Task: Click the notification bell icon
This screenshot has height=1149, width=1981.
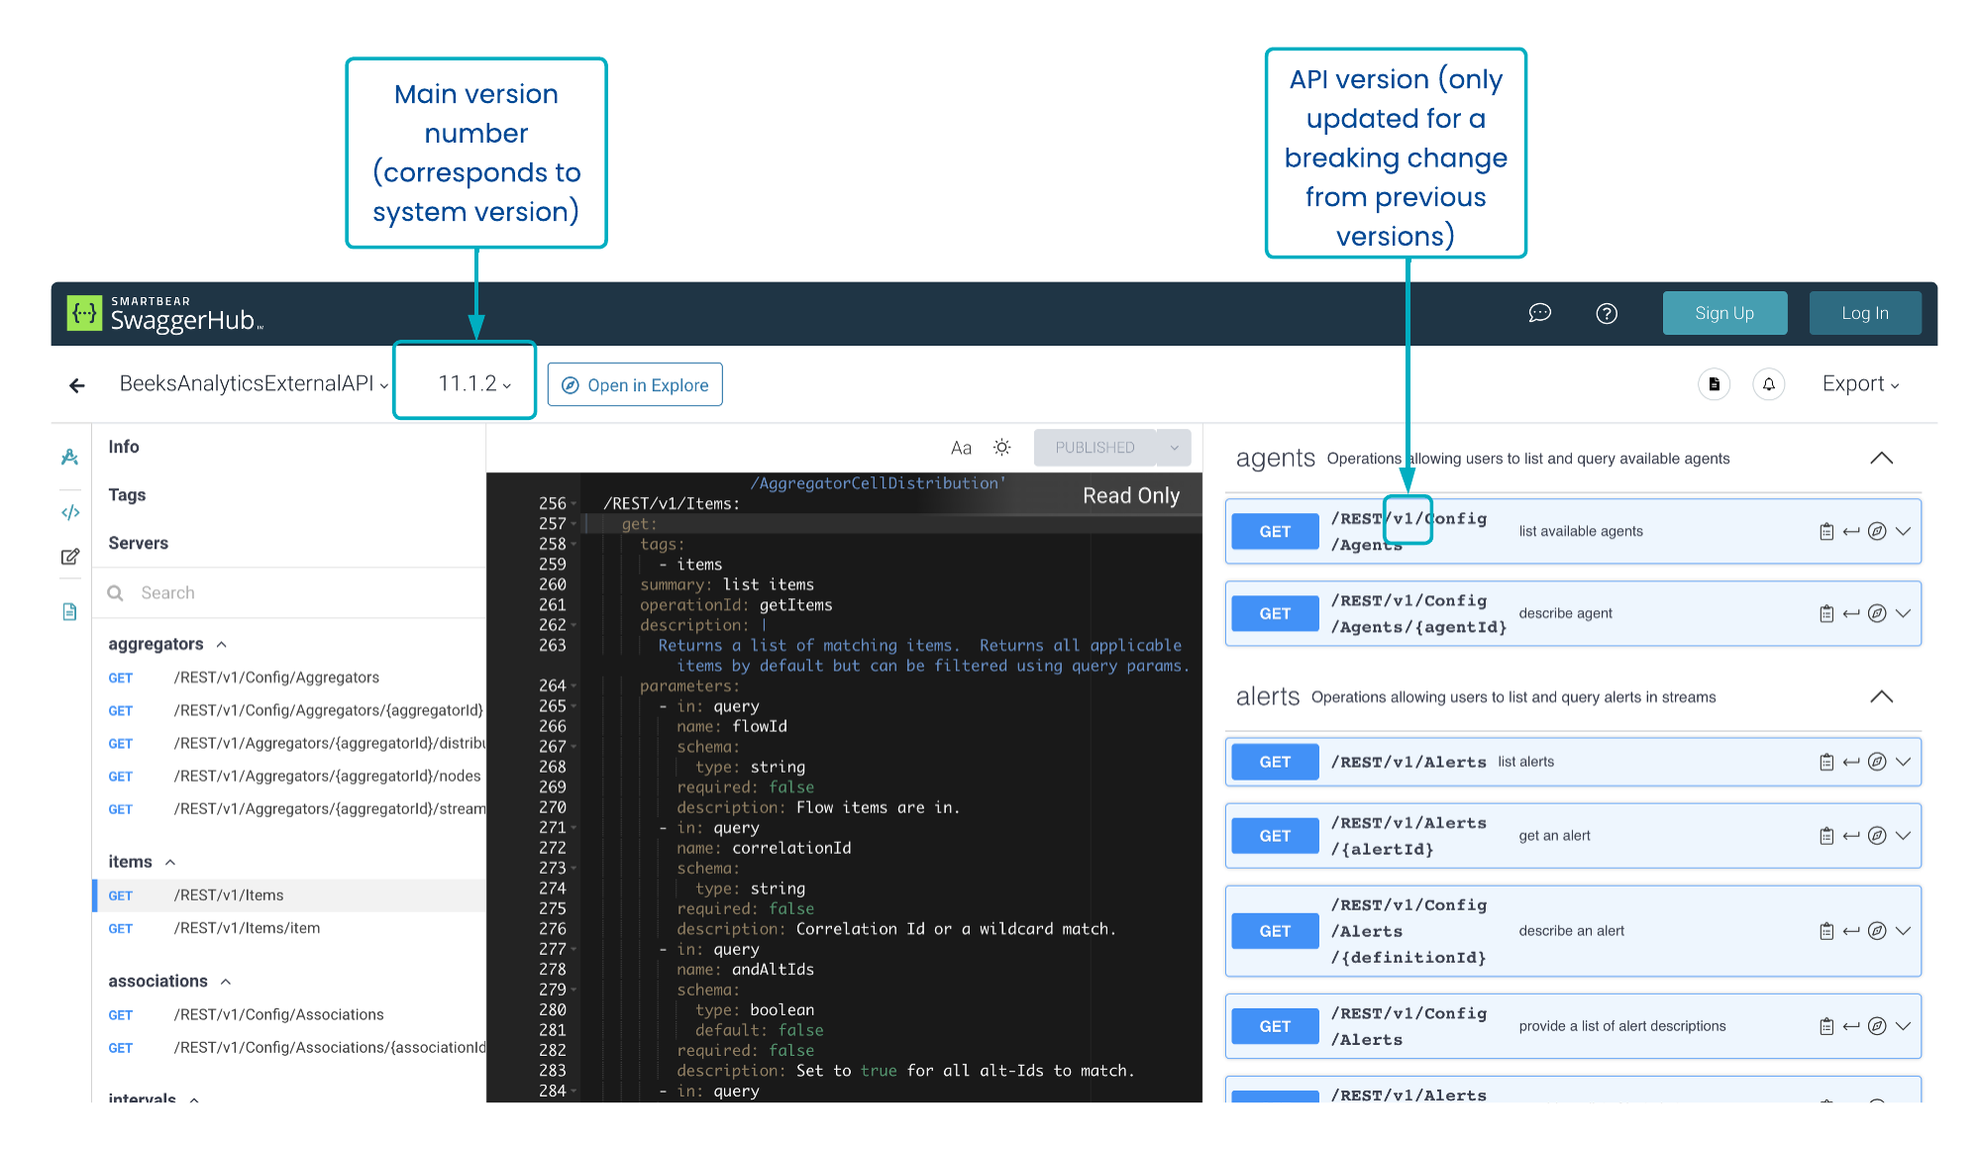Action: 1769,384
